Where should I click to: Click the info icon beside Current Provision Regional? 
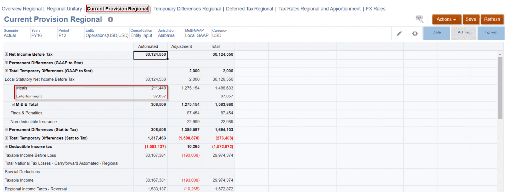coord(110,20)
